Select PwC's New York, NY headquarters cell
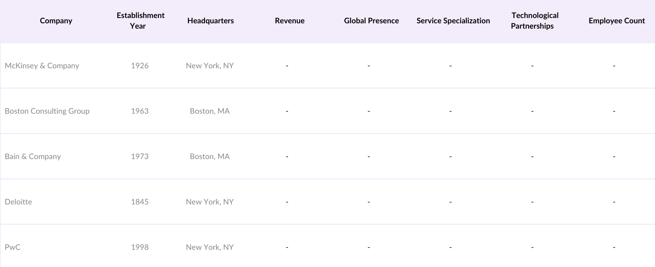The width and height of the screenshot is (655, 267). tap(210, 247)
